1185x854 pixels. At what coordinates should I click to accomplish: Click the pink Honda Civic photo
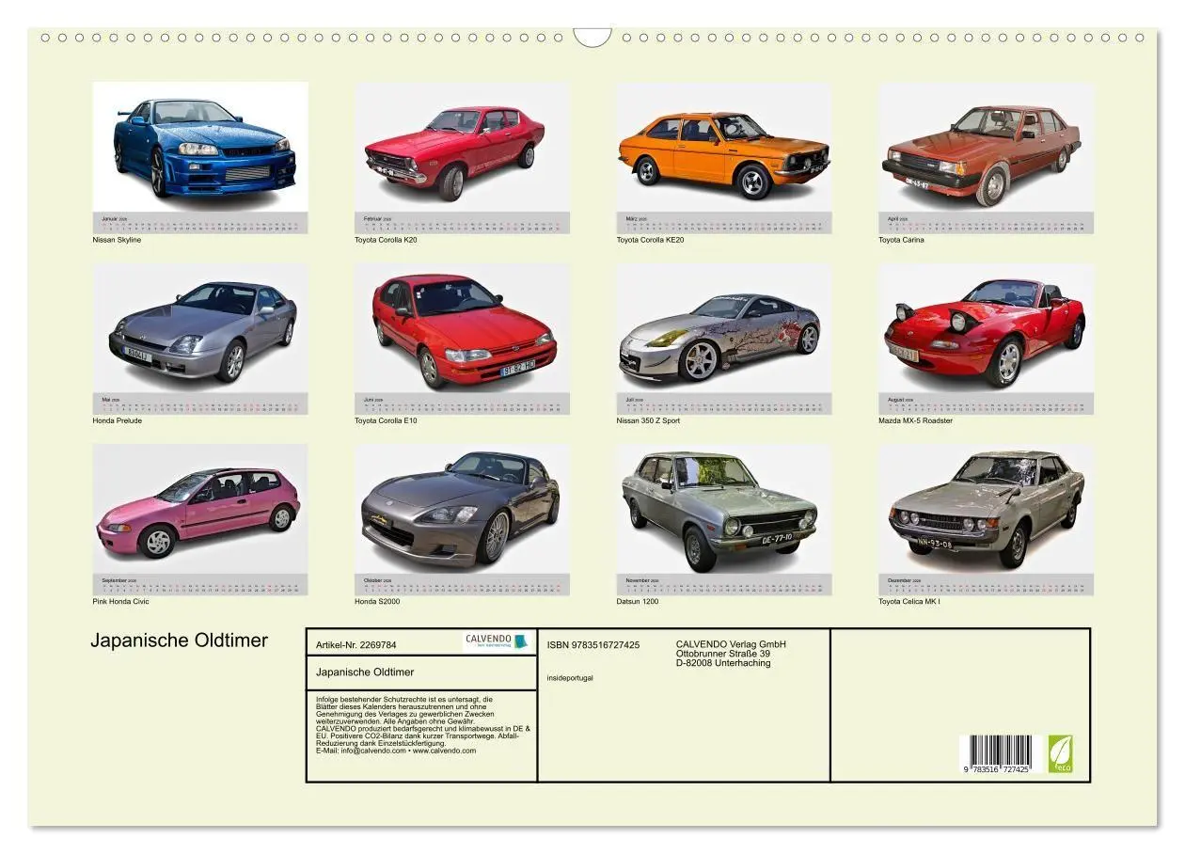click(200, 509)
